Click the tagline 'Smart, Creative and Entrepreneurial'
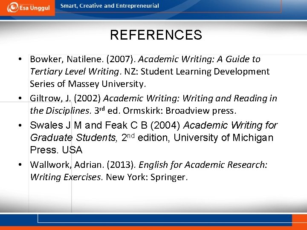 (x=110, y=6)
